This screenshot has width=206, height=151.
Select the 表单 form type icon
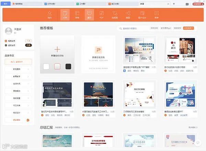[156, 13]
